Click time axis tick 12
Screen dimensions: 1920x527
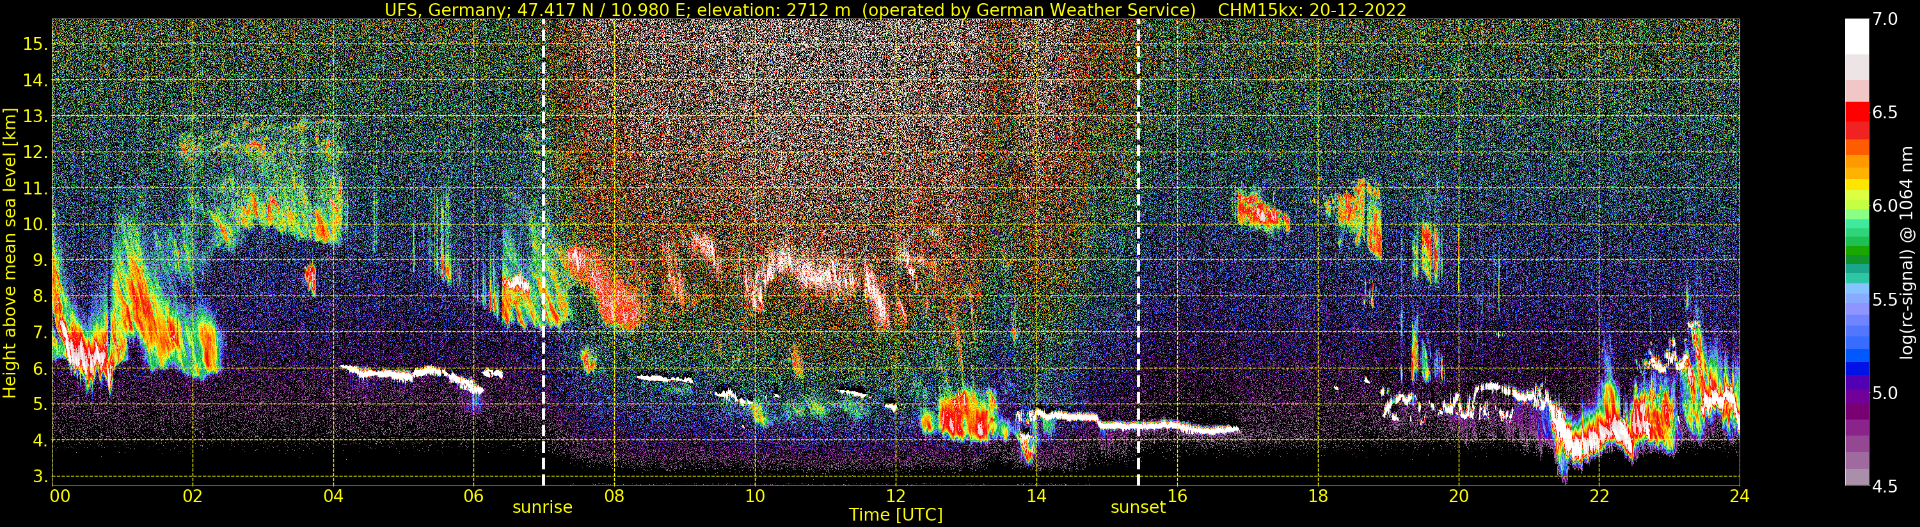coord(896,496)
